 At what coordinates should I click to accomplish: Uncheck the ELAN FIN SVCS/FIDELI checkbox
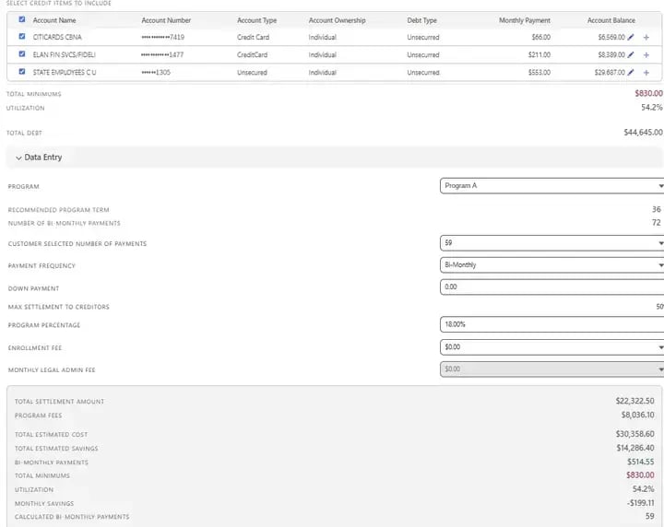pyautogui.click(x=22, y=53)
